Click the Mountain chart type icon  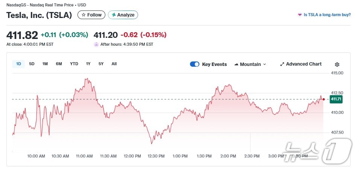tap(236, 64)
